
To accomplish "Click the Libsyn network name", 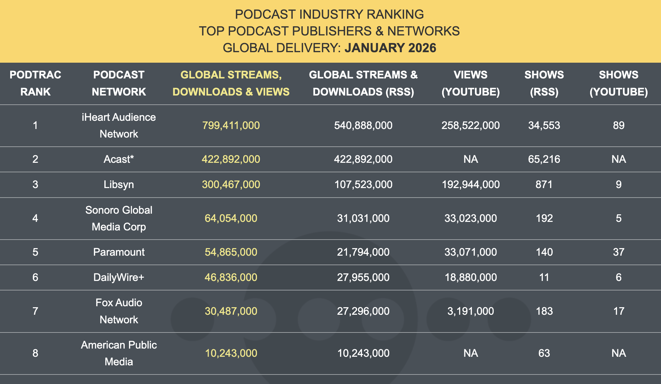I will [x=119, y=184].
